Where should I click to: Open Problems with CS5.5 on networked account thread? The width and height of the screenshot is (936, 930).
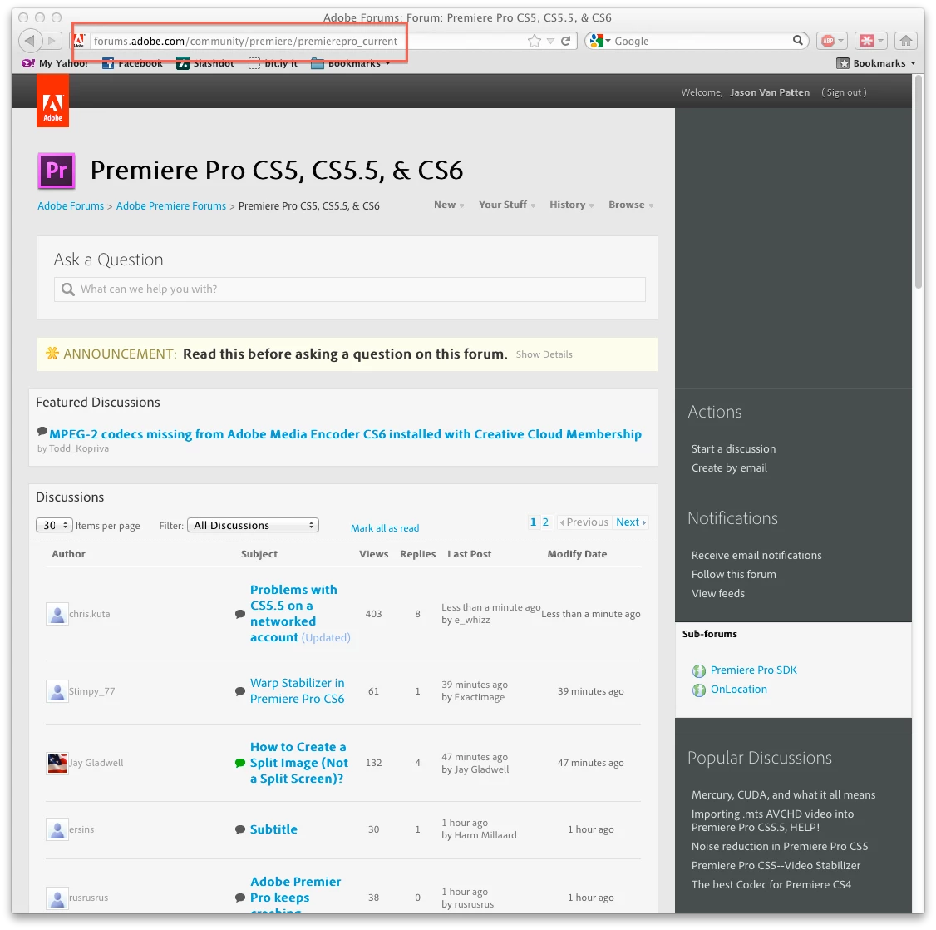pyautogui.click(x=293, y=613)
